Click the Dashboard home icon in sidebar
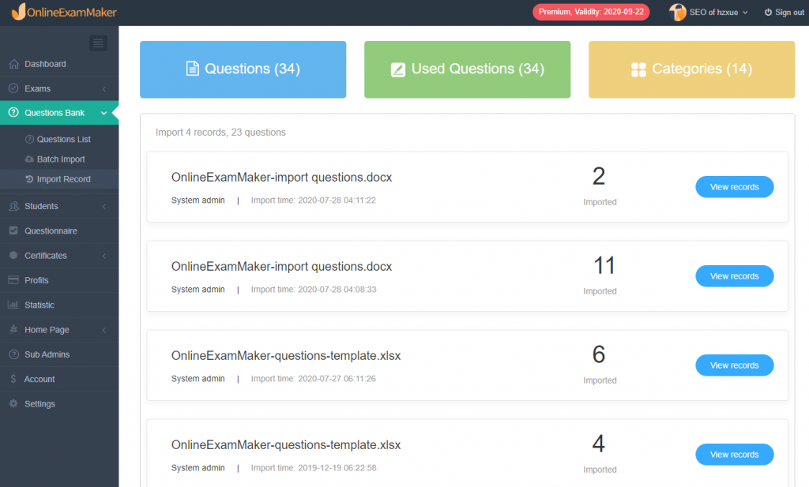Screen dimensions: 809x487 [x=13, y=64]
